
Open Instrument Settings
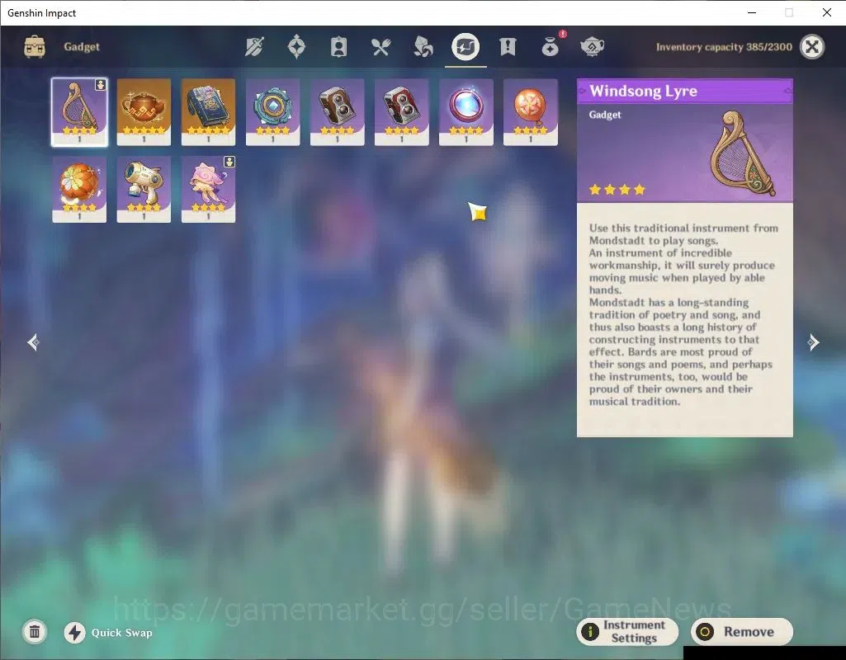[627, 631]
